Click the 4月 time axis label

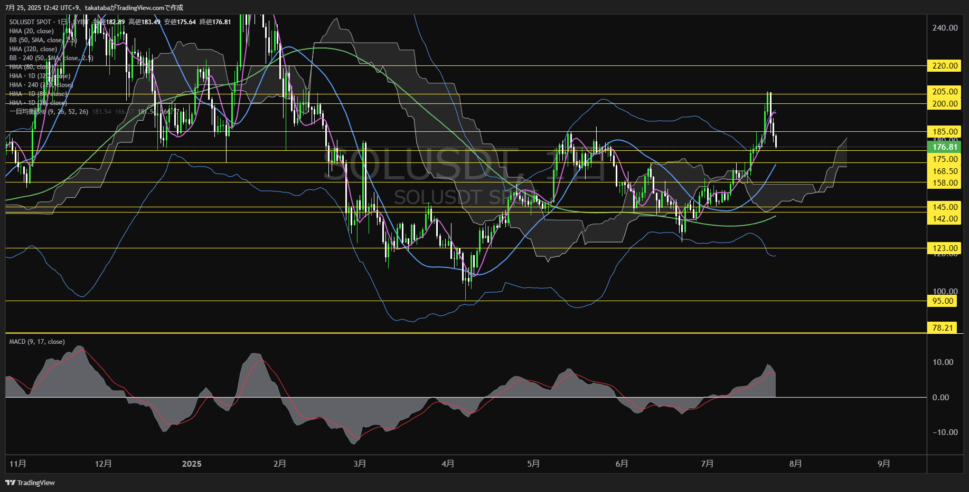pos(448,464)
